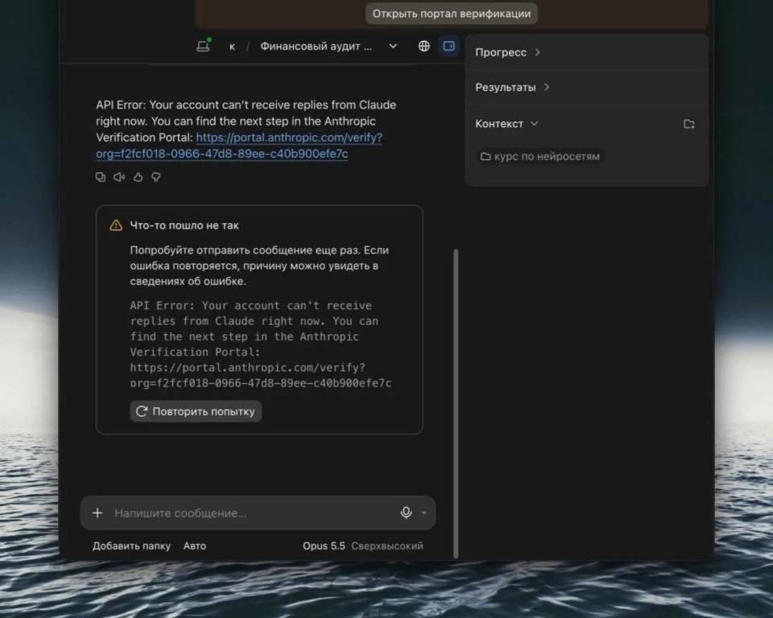Toggle the right sidebar panel button

449,46
